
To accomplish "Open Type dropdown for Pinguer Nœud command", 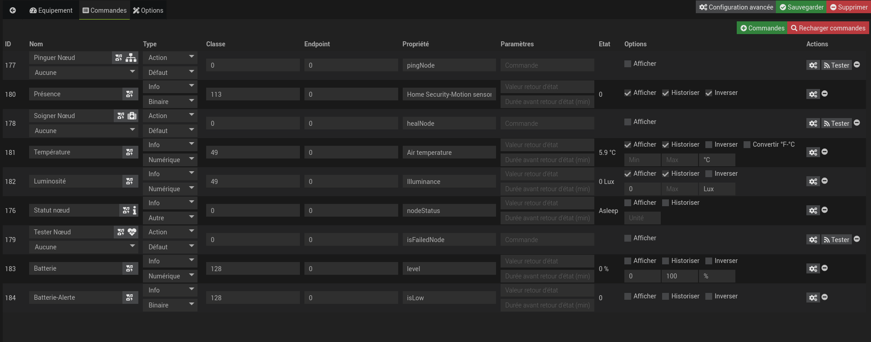I will pyautogui.click(x=170, y=58).
